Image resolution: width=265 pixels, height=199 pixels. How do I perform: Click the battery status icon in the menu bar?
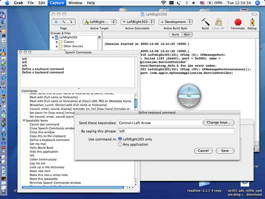210,3
